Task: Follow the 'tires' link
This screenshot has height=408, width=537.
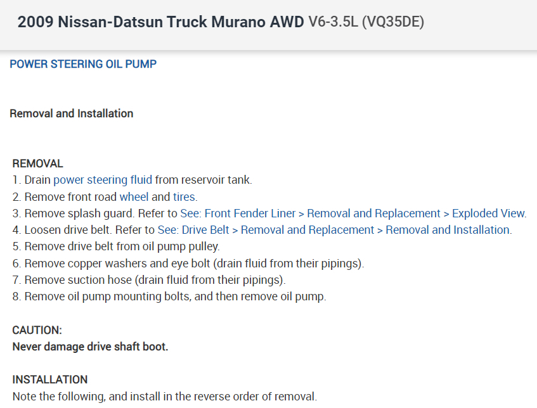Action: point(184,197)
